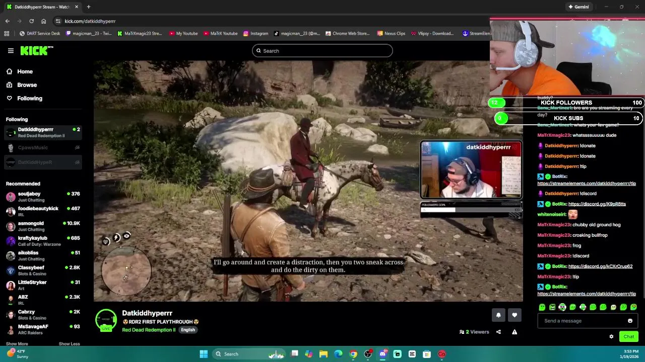The width and height of the screenshot is (645, 362).
Task: Open DART Service Desk bookmark
Action: tap(40, 34)
